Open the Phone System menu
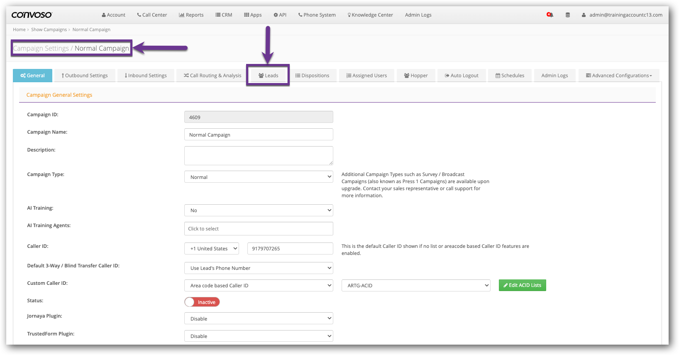The width and height of the screenshot is (679, 355). (317, 15)
